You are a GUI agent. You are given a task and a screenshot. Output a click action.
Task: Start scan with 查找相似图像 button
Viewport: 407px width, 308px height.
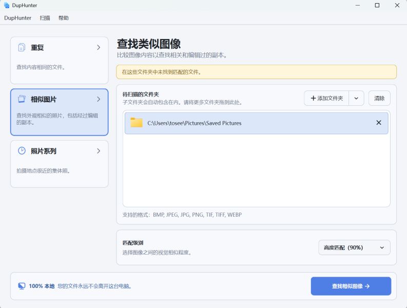tap(351, 286)
